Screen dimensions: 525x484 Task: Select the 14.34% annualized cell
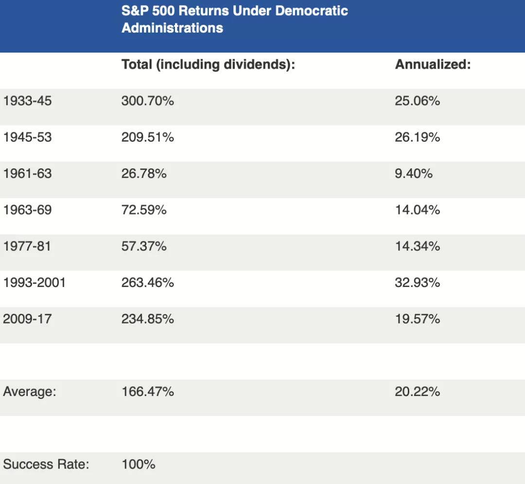pos(417,247)
